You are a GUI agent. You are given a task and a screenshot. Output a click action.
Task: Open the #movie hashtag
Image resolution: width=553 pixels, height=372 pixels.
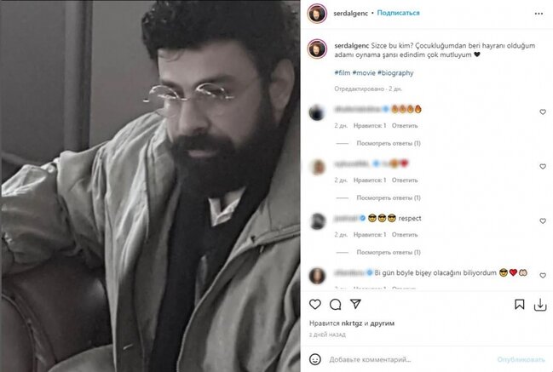pyautogui.click(x=364, y=73)
